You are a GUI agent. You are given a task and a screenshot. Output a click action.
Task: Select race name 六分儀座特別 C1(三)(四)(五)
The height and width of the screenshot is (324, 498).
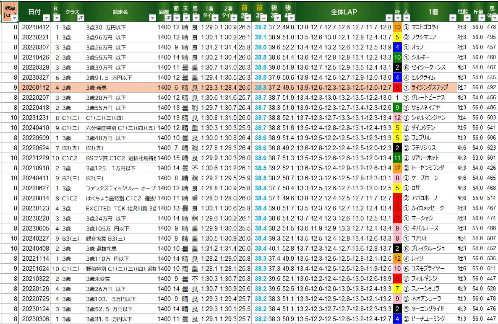click(120, 128)
